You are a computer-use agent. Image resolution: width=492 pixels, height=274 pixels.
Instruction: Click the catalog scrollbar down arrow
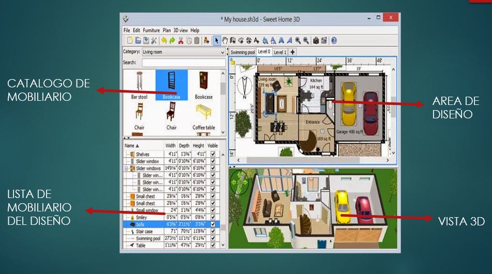[223, 132]
